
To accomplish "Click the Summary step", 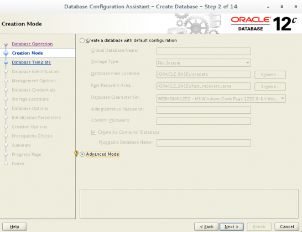I will (x=22, y=145).
